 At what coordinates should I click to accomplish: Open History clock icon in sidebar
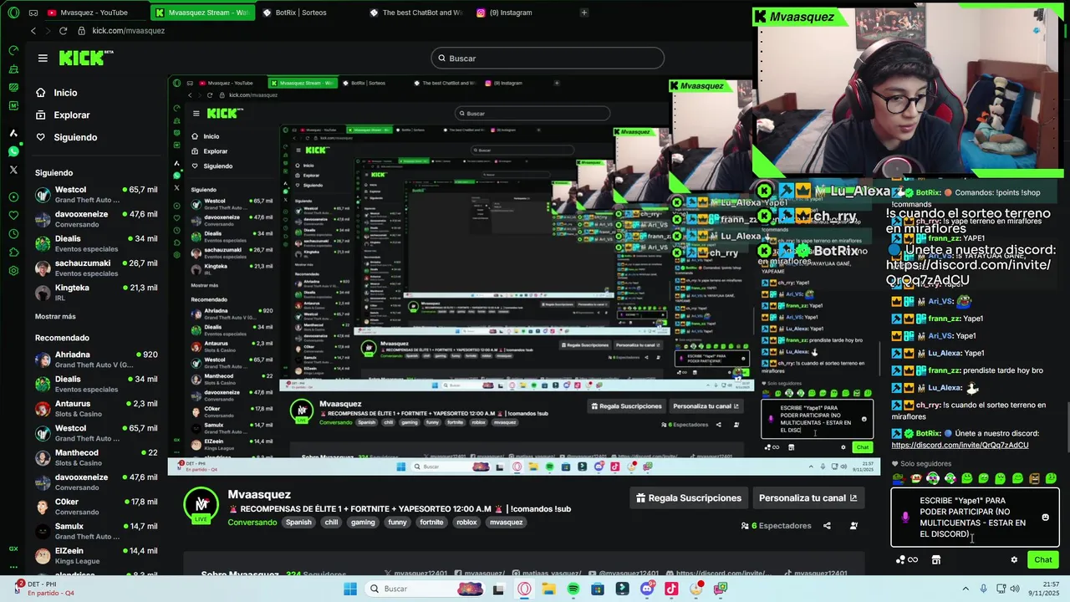pos(13,234)
